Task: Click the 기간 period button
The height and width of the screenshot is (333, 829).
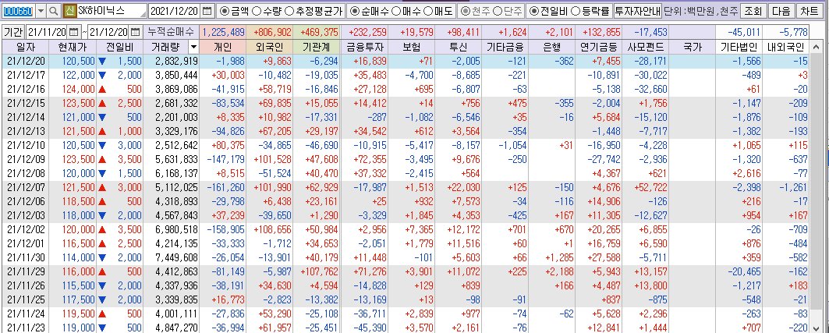Action: pos(13,32)
